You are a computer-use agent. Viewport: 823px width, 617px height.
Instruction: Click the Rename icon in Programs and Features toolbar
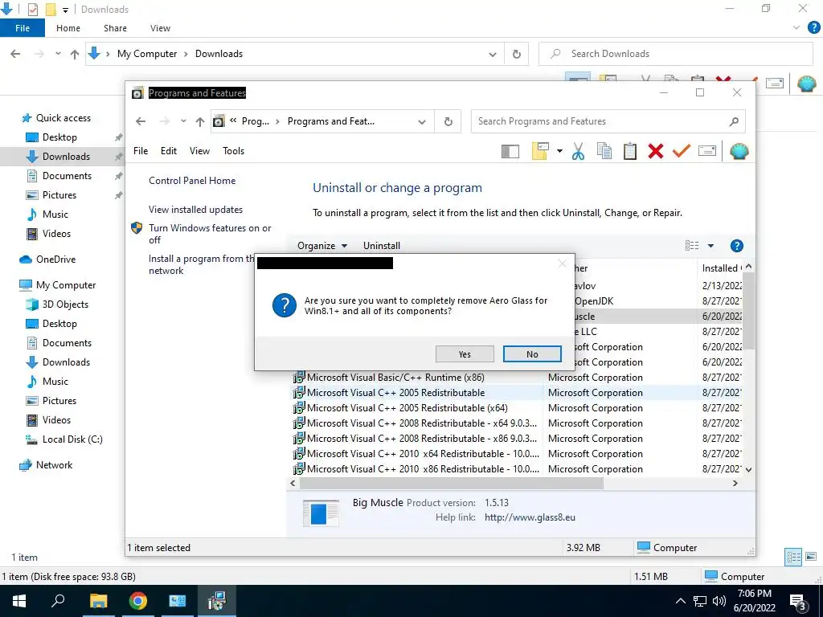pos(707,152)
